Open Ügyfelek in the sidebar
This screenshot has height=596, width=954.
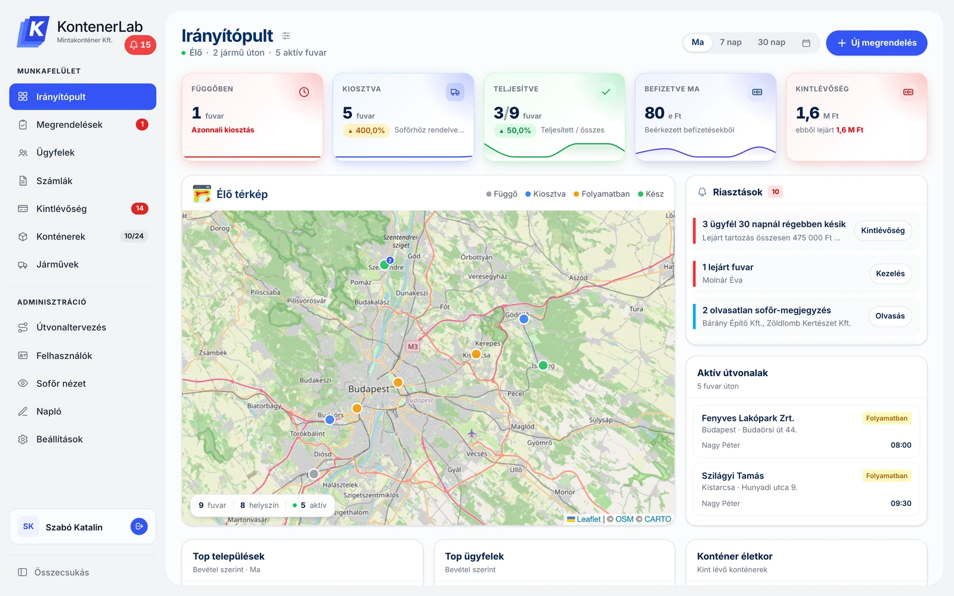pos(83,153)
